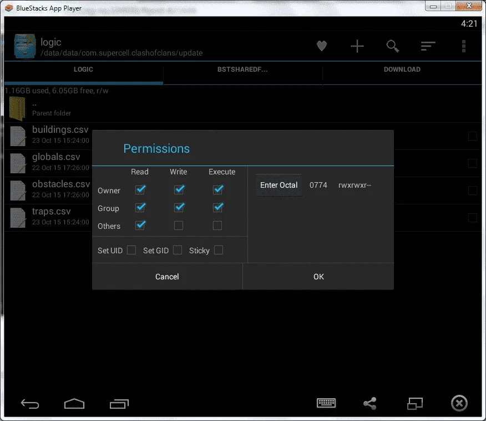This screenshot has width=486, height=421.
Task: Tap the heart favorites icon
Action: point(322,46)
